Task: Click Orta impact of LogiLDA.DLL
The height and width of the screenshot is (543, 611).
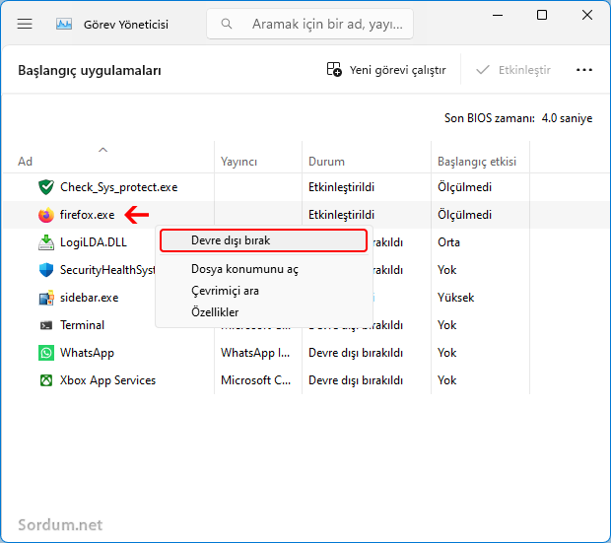Action: coord(449,242)
